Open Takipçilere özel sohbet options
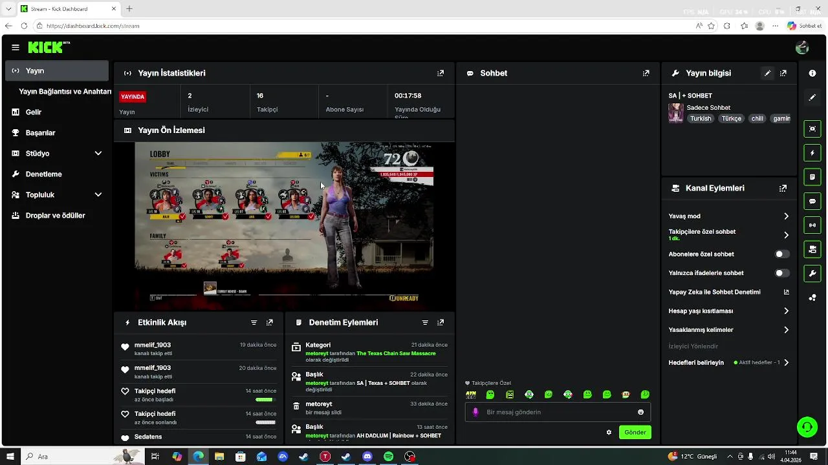The image size is (828, 465). (x=729, y=234)
